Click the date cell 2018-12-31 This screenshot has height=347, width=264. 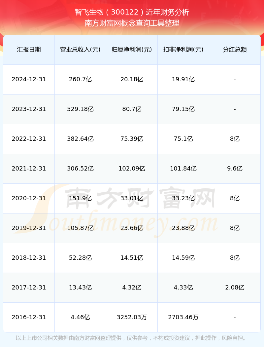click(29, 258)
